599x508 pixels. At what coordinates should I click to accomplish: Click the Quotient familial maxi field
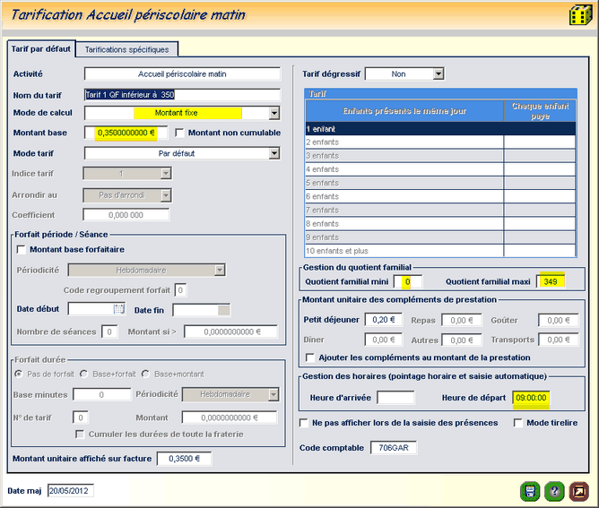(x=552, y=282)
